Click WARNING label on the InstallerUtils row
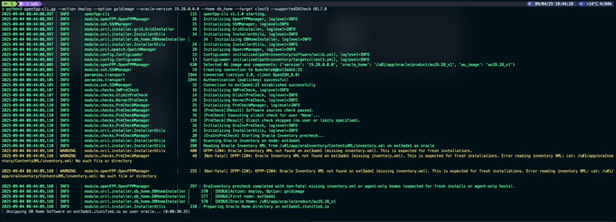This screenshot has height=222, width=616. coord(68,151)
